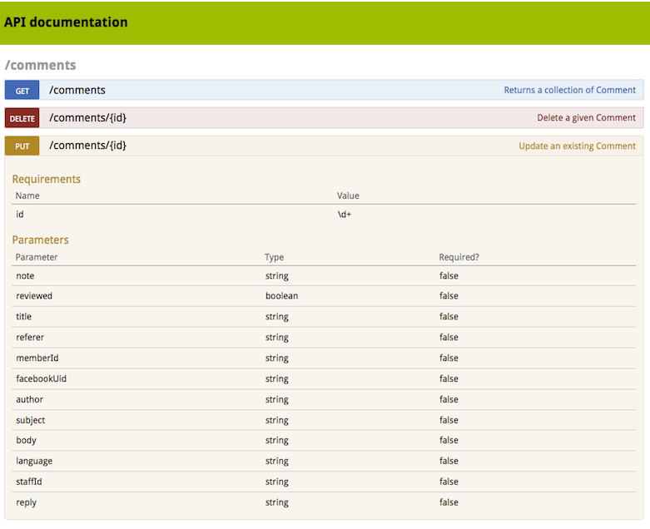Click the 'staffId' parameter name
Image resolution: width=650 pixels, height=529 pixels.
coord(31,482)
